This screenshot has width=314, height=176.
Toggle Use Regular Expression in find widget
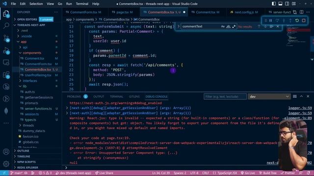[x=234, y=26]
